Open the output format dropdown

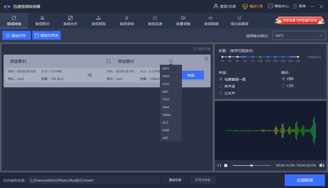[299, 36]
